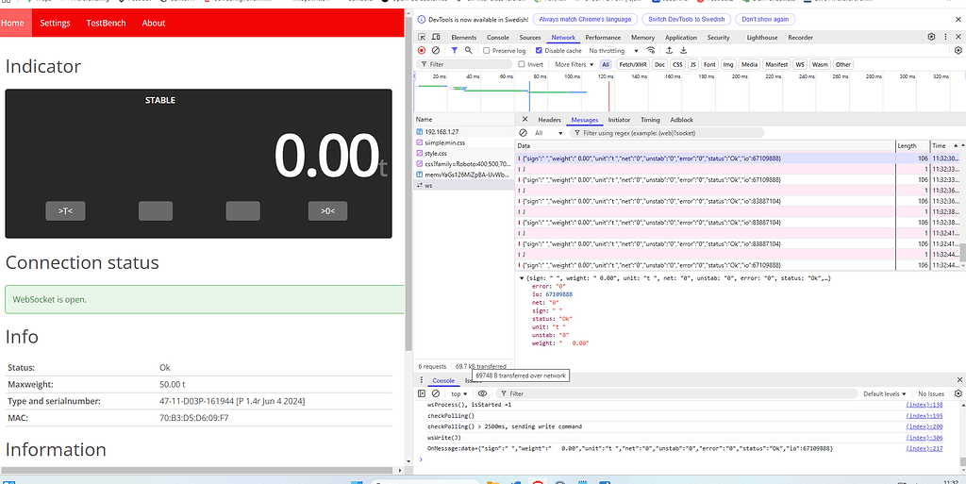
Task: Click the import HAR file icon
Action: 668,51
